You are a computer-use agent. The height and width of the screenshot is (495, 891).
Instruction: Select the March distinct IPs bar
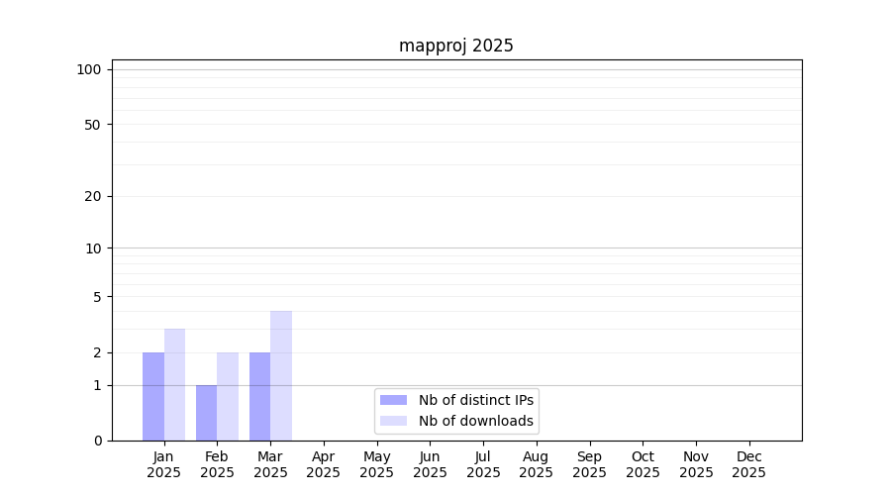[259, 396]
